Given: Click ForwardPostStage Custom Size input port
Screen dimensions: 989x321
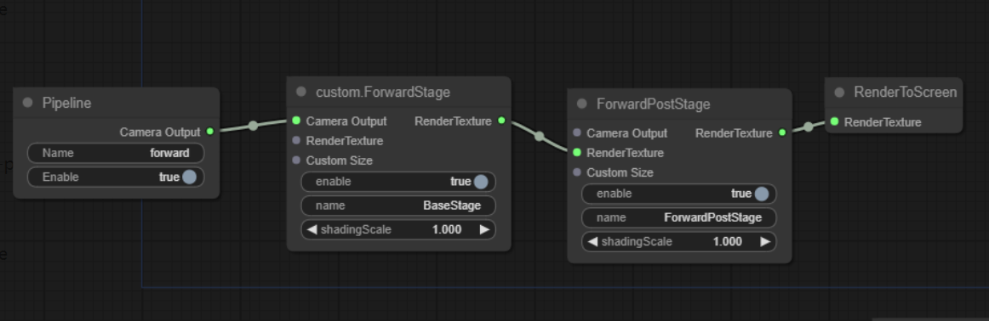Looking at the screenshot, I should click(577, 172).
